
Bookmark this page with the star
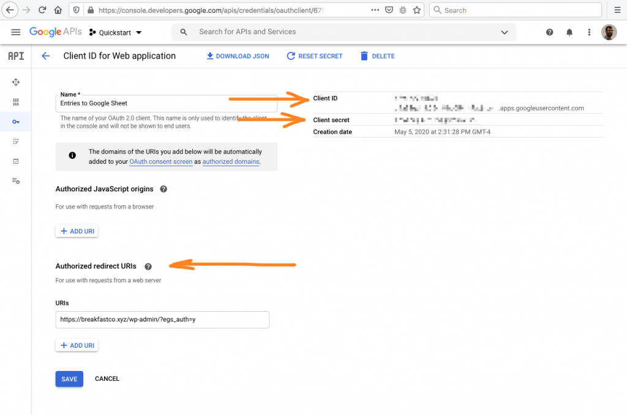click(x=416, y=10)
